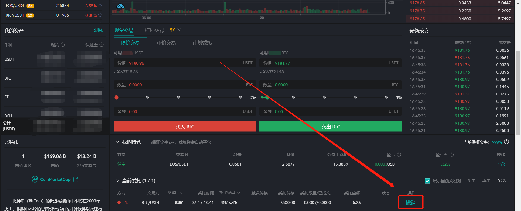Image resolution: width=521 pixels, height=211 pixels.
Task: Click BTC/USDT pair in the order row
Action: pyautogui.click(x=151, y=202)
